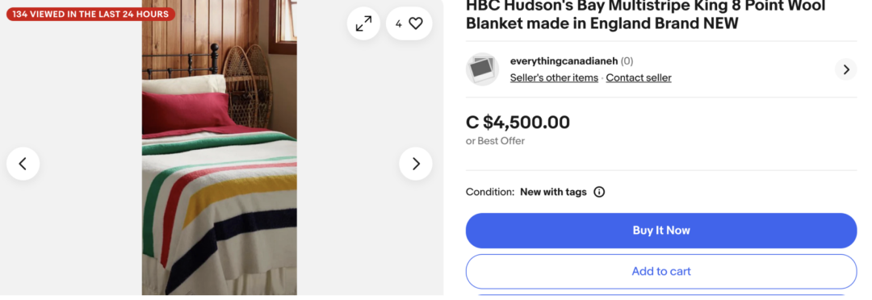Click the Hudson's Bay blanket product photo
Image resolution: width=872 pixels, height=300 pixels.
click(x=219, y=148)
